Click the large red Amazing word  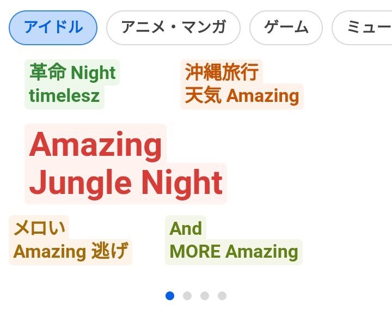[x=96, y=145]
